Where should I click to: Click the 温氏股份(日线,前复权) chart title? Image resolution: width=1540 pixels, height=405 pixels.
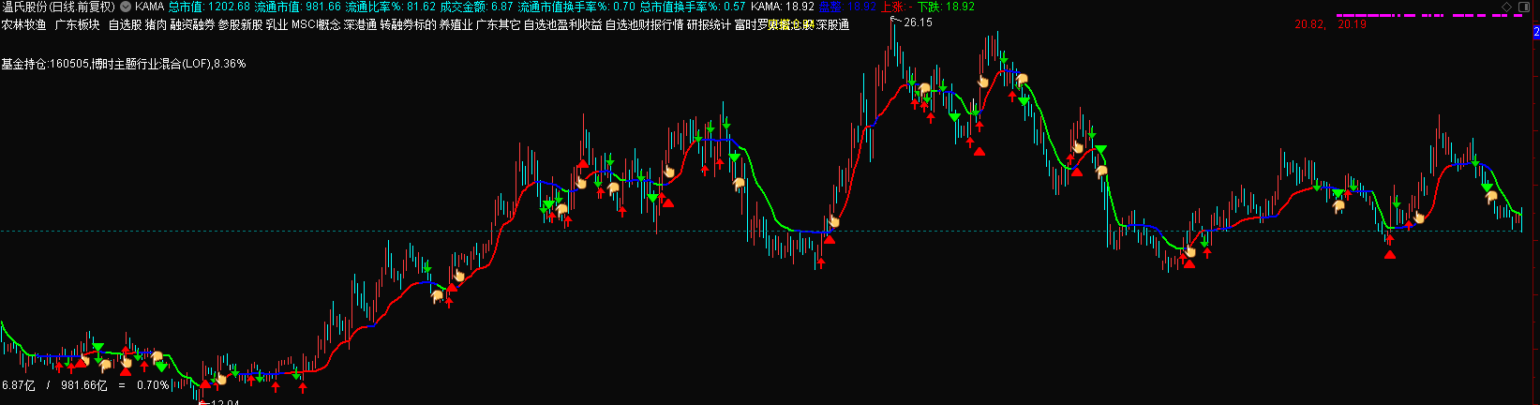pos(58,7)
